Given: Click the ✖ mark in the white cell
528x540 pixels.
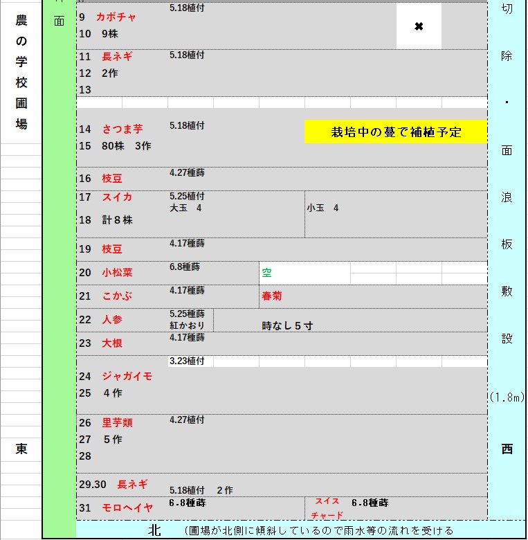Looking at the screenshot, I should pyautogui.click(x=419, y=26).
